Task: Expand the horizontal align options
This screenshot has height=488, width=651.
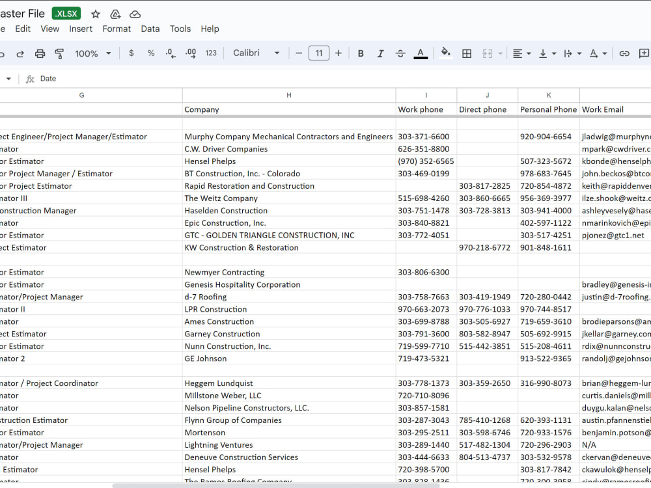Action: 528,53
